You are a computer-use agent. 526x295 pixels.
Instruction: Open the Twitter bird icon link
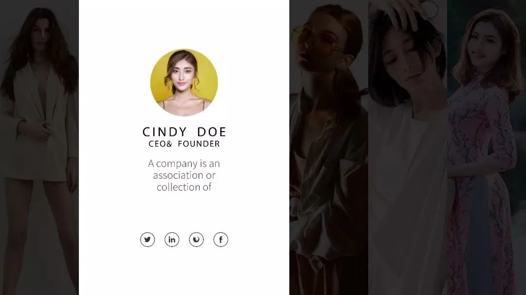click(148, 240)
